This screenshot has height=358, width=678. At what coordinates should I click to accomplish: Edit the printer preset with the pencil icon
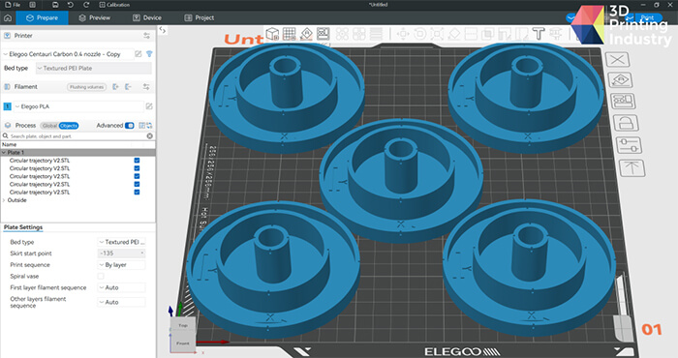(x=138, y=54)
